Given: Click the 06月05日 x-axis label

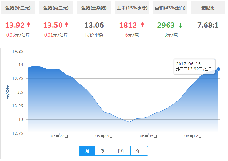Looking at the screenshot, I should point(149,136).
